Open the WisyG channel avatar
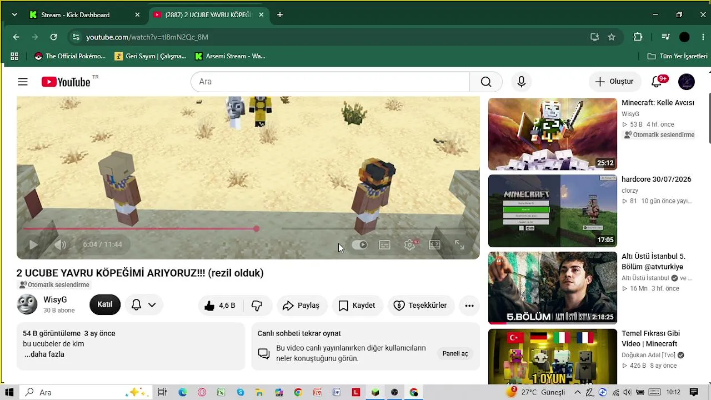Viewport: 711px width, 400px height. [27, 304]
